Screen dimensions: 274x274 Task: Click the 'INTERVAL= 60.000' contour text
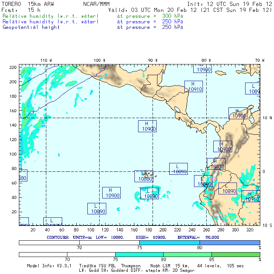(x=198, y=237)
